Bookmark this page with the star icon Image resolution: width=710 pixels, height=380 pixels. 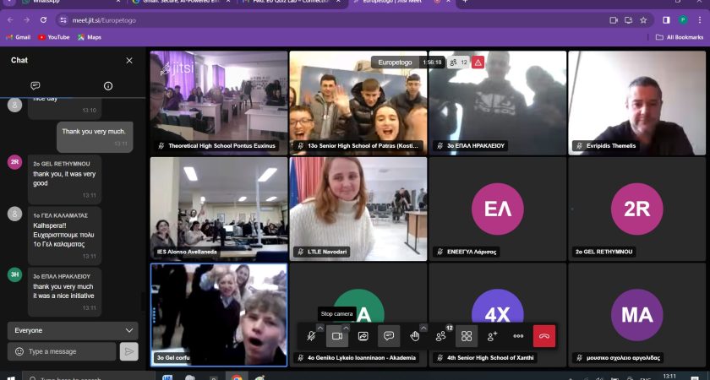pos(643,20)
